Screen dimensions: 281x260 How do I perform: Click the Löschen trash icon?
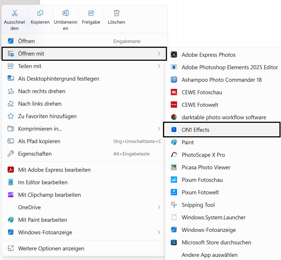(117, 13)
